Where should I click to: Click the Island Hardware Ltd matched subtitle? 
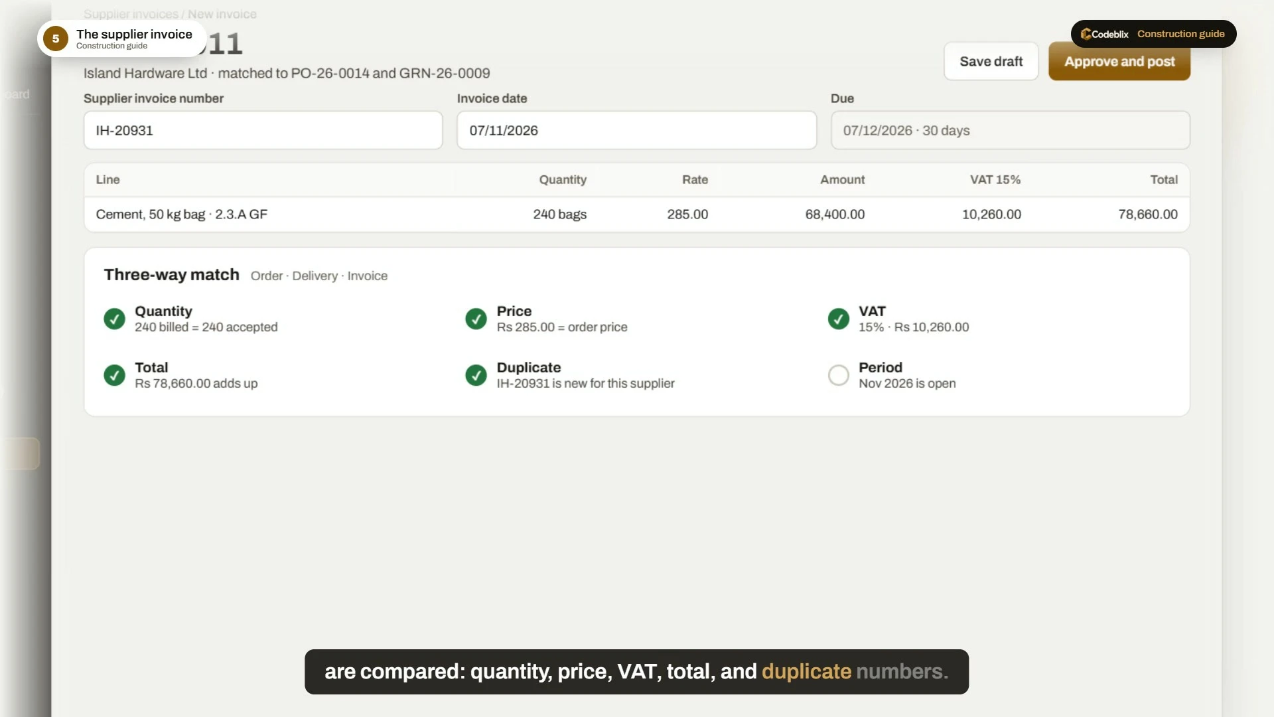287,74
